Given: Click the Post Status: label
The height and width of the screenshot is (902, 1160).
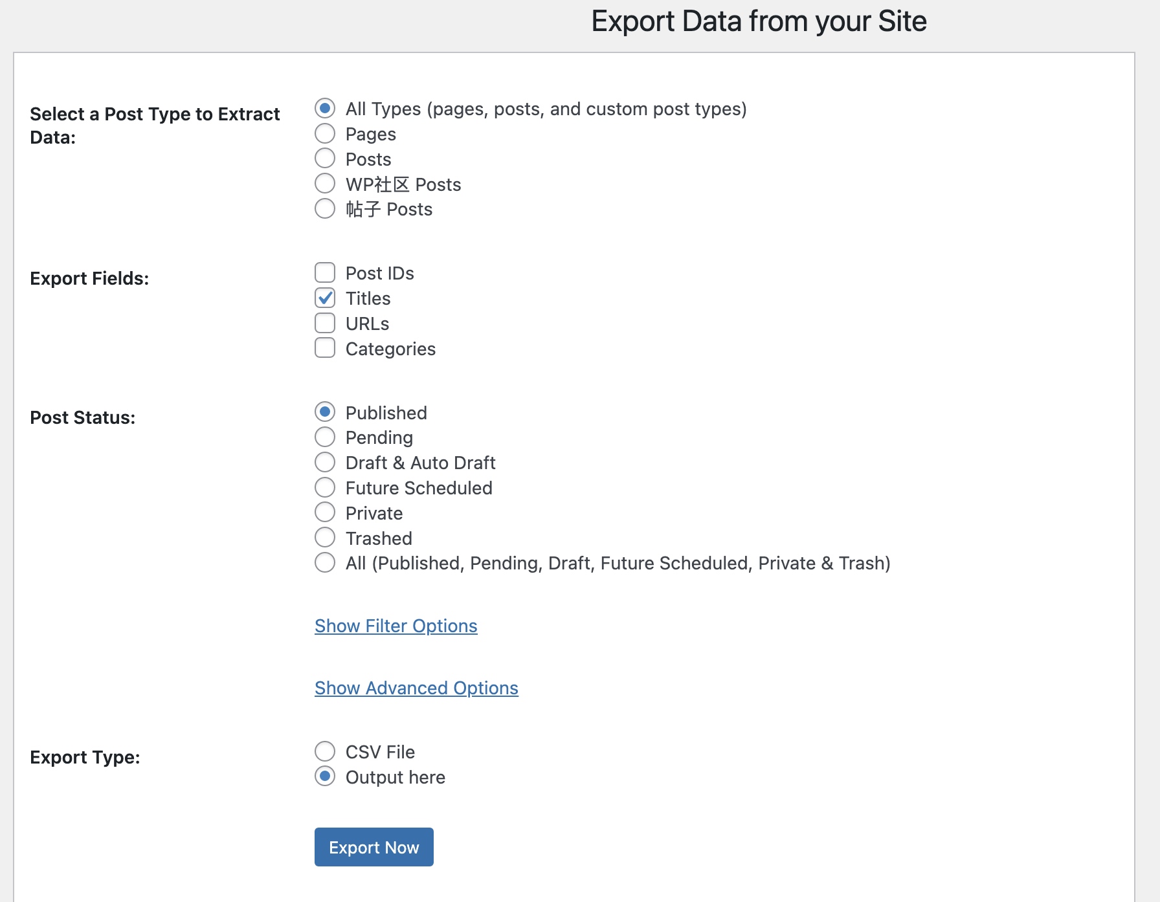Looking at the screenshot, I should [x=83, y=417].
